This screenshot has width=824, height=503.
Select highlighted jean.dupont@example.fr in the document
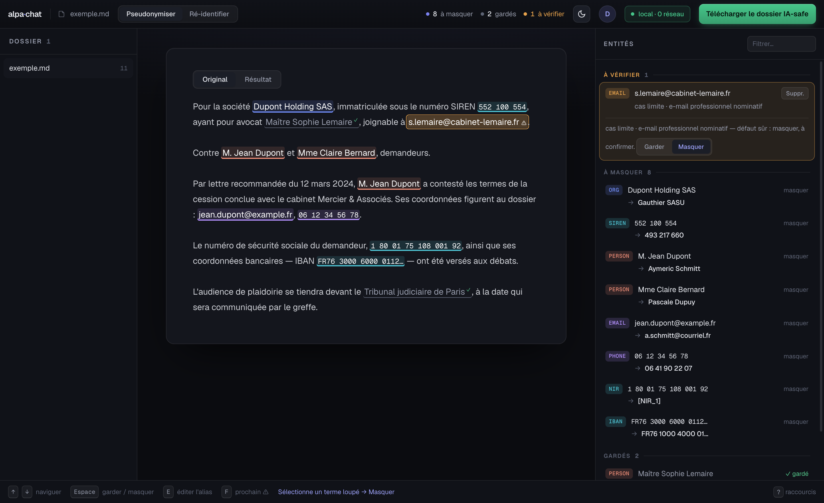245,214
